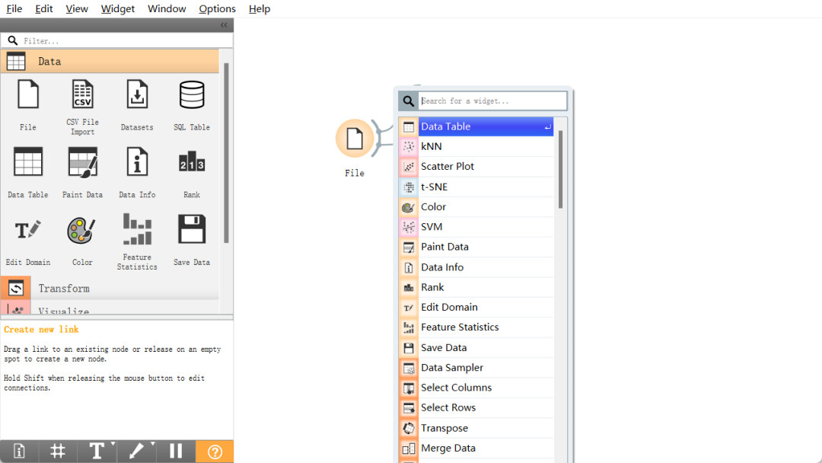Click the Search for a widget field
The height and width of the screenshot is (463, 822).
[492, 101]
